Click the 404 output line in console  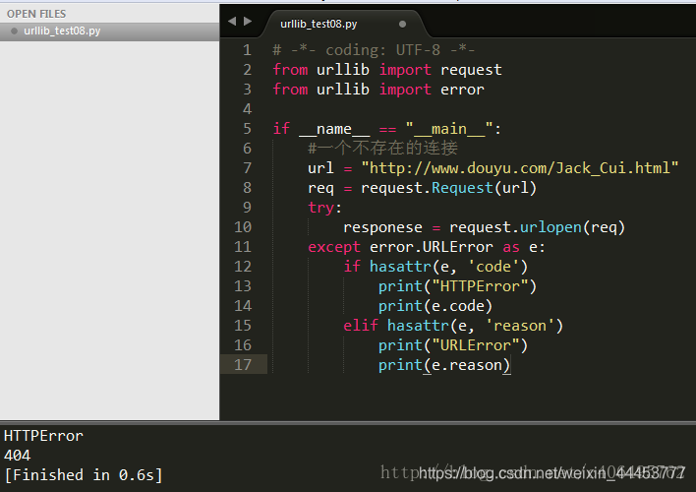click(17, 456)
